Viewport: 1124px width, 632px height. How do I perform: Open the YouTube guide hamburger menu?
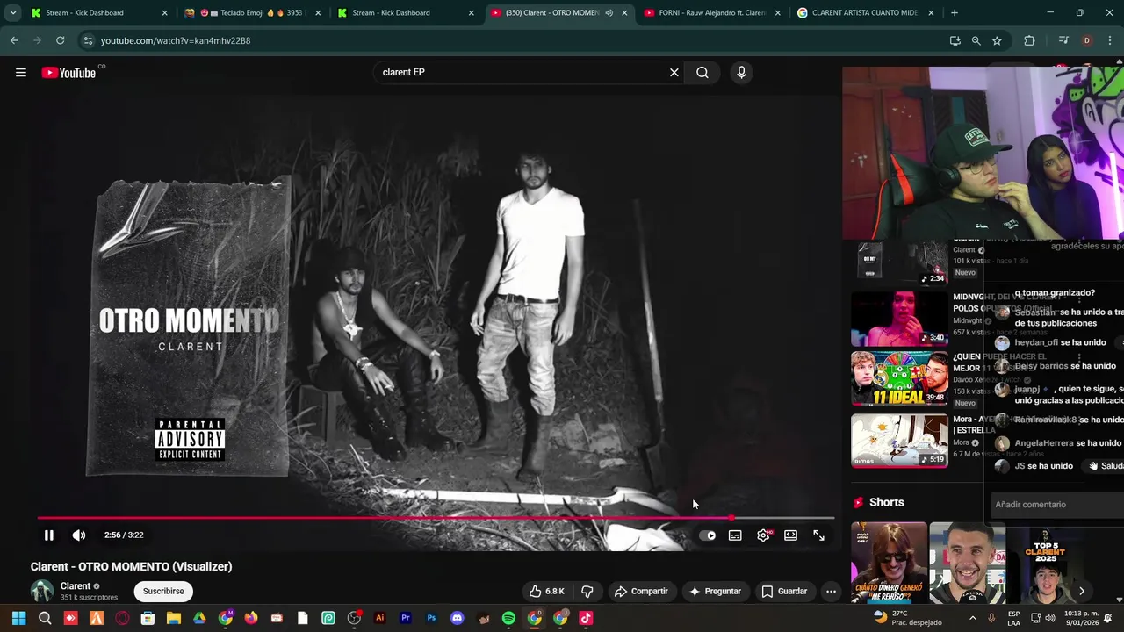20,73
